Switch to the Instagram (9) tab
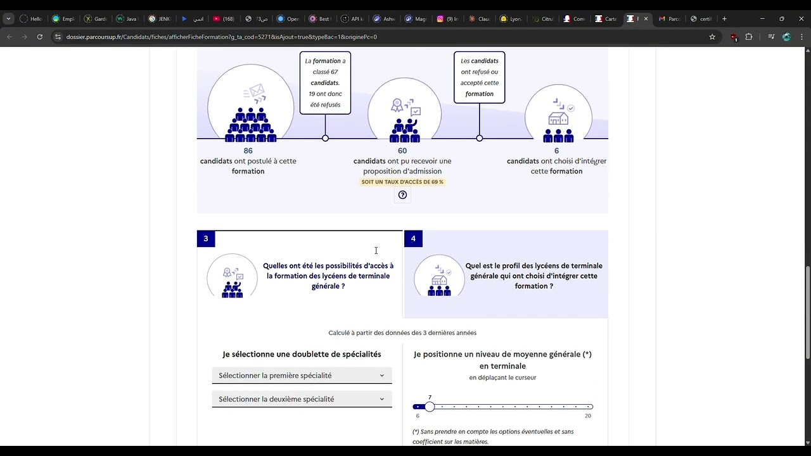This screenshot has height=456, width=811. pyautogui.click(x=448, y=19)
